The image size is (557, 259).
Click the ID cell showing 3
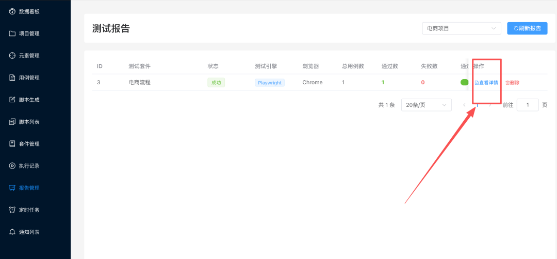click(99, 82)
